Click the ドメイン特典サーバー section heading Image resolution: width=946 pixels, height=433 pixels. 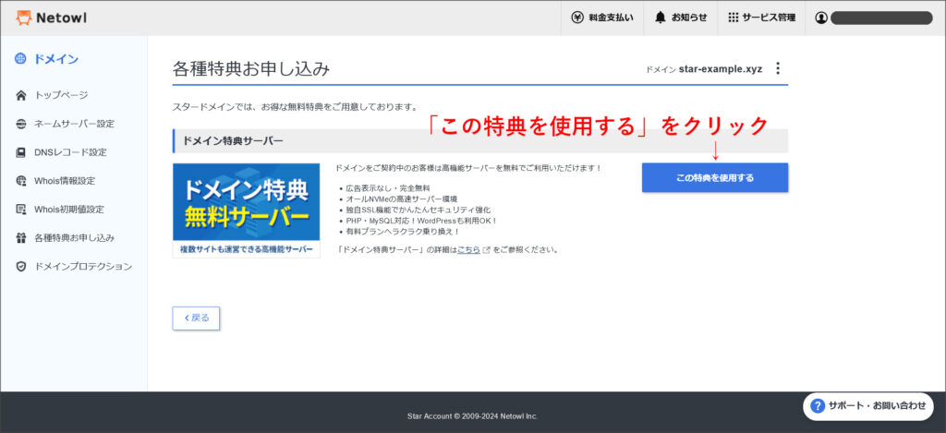pos(232,140)
